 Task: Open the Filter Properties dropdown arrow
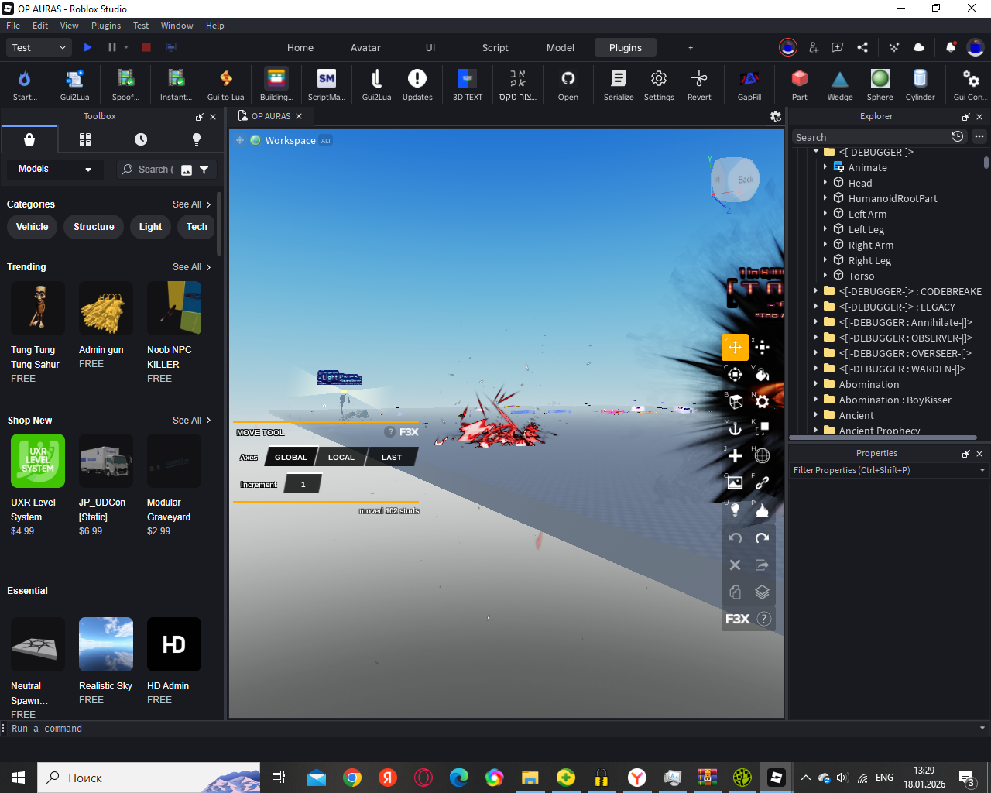(x=982, y=470)
